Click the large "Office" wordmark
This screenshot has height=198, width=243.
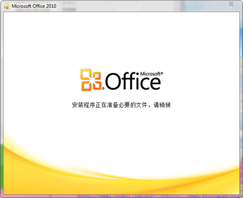tap(133, 81)
